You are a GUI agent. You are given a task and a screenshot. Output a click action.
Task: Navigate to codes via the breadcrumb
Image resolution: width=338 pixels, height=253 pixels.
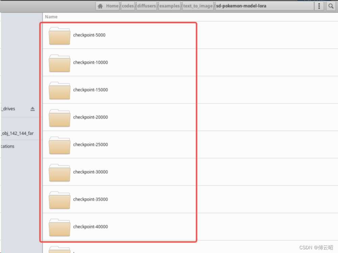click(128, 6)
